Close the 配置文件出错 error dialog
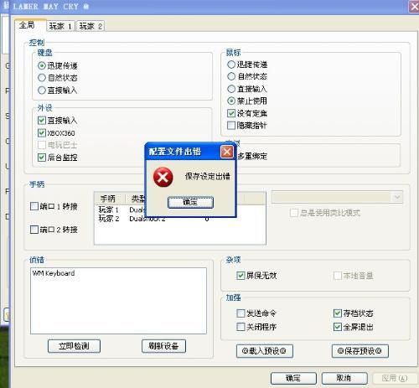The image size is (419, 388). [227, 152]
